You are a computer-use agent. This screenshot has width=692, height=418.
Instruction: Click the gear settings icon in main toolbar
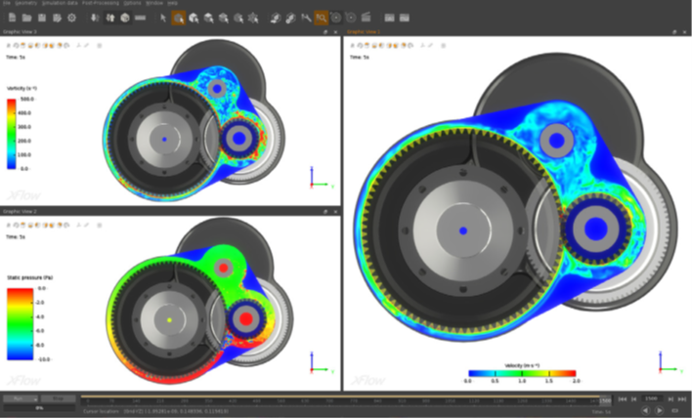click(x=71, y=19)
